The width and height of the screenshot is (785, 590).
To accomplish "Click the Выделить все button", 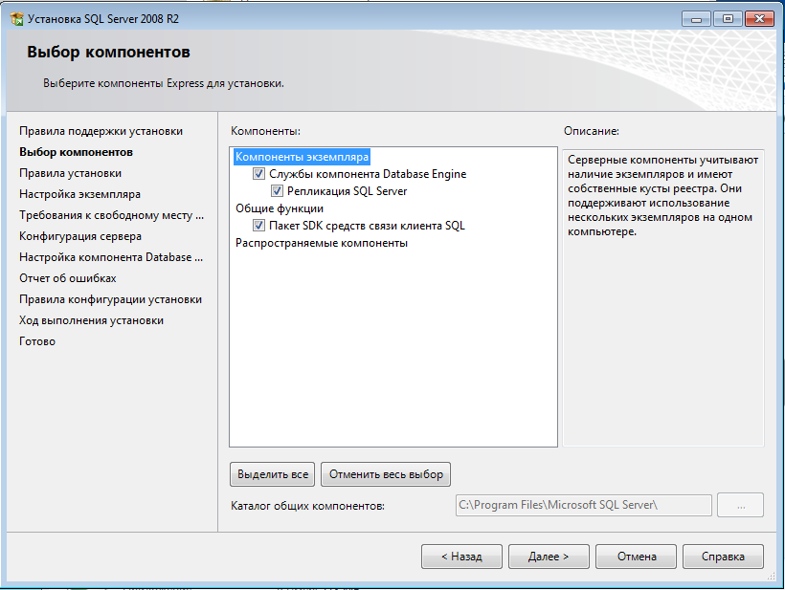I will coord(272,474).
